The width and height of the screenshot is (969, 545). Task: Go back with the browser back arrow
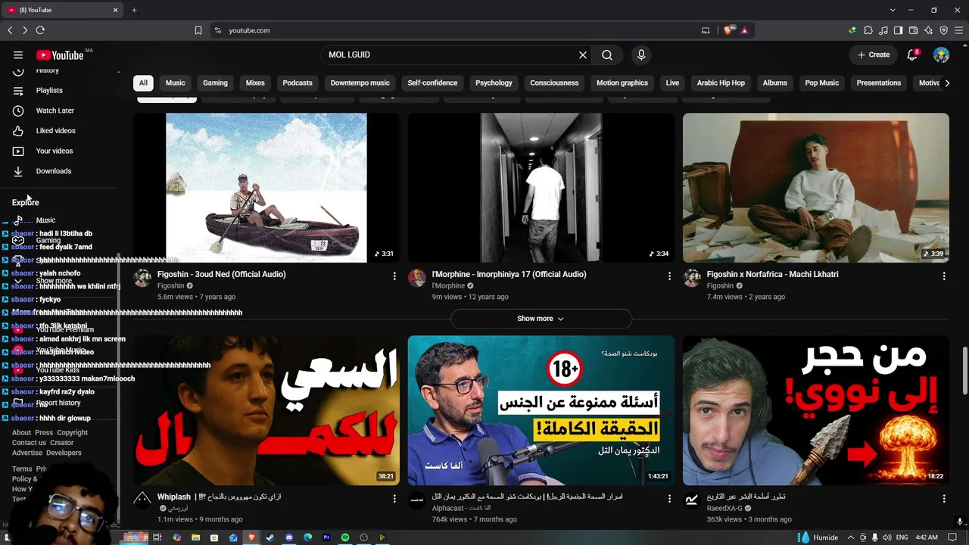pyautogui.click(x=10, y=30)
